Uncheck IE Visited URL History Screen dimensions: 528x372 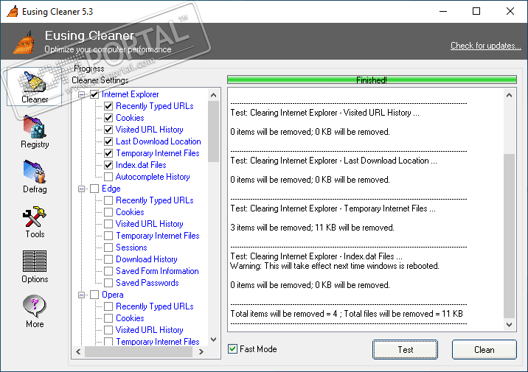[108, 130]
